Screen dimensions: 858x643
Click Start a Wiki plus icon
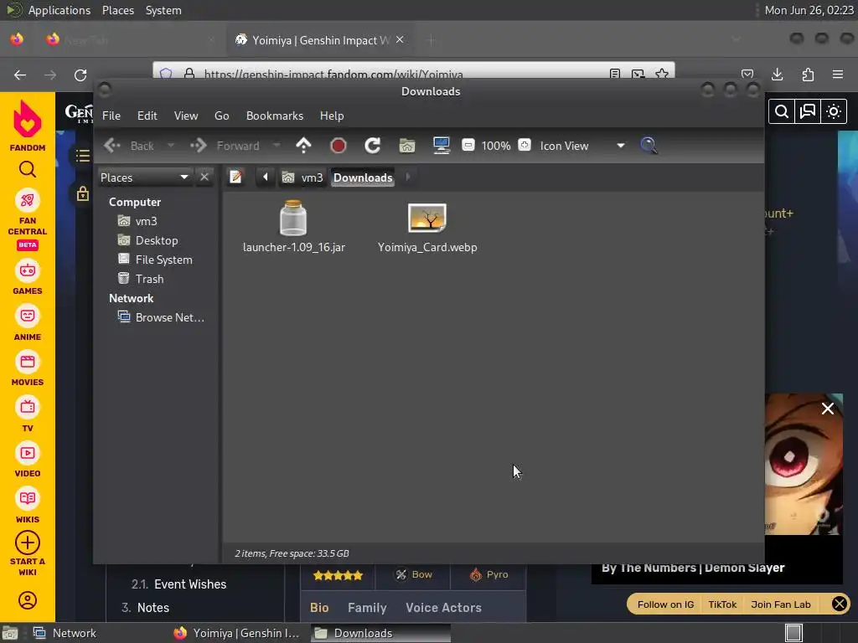click(x=28, y=543)
